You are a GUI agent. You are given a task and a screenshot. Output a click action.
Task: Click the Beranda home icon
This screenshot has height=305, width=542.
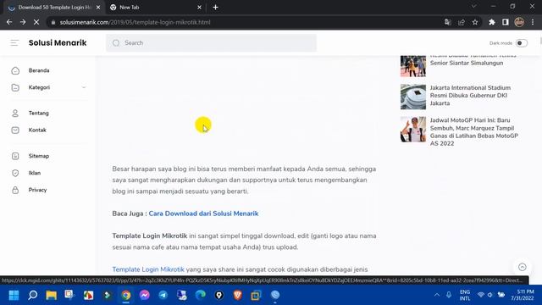coord(15,70)
